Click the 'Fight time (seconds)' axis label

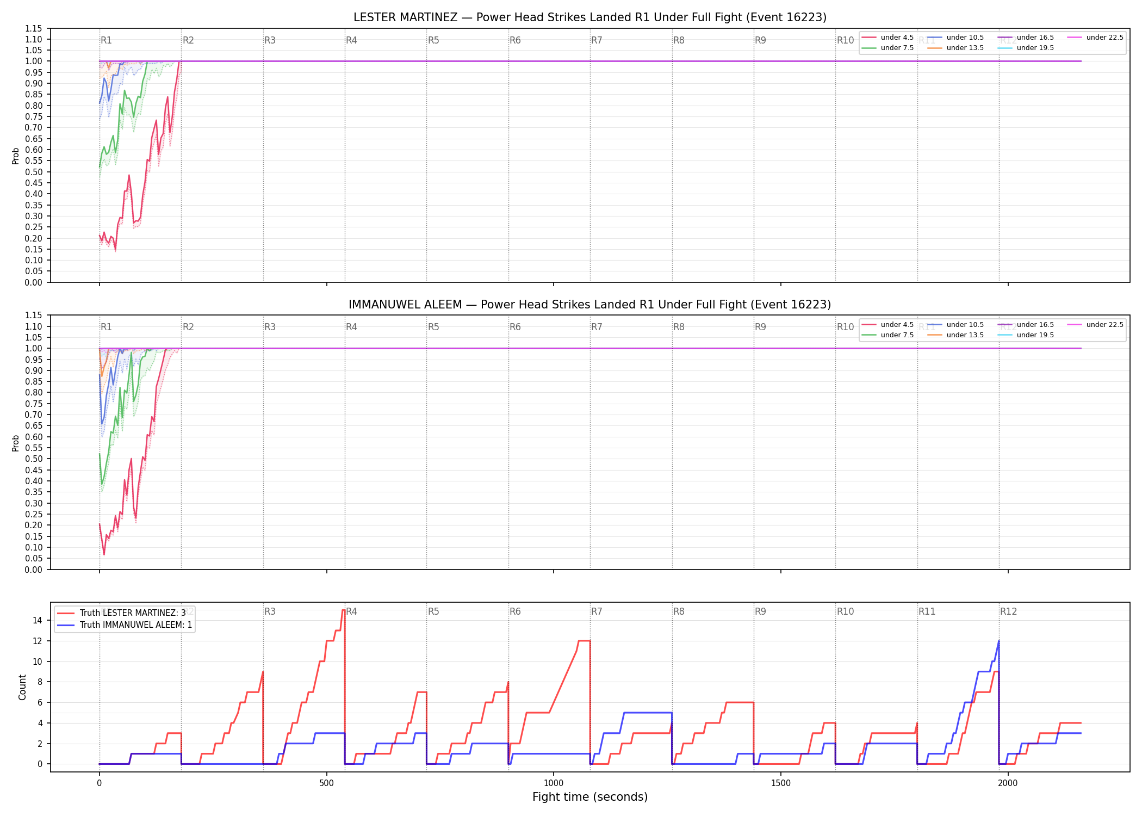[x=590, y=797]
